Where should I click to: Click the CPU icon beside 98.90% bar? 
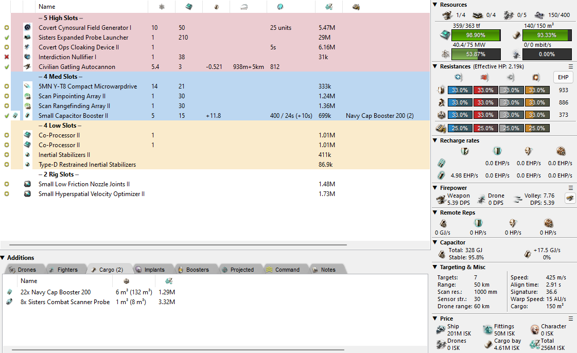click(444, 35)
